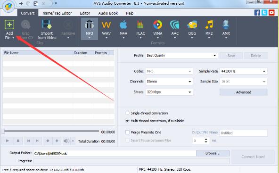
Task: Open the FLAC format dropdown arrow
Action: (140, 38)
